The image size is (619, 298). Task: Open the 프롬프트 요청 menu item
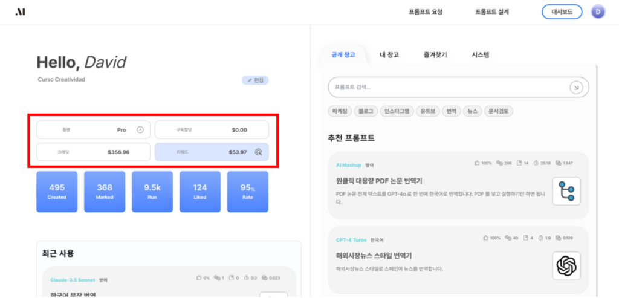click(425, 11)
